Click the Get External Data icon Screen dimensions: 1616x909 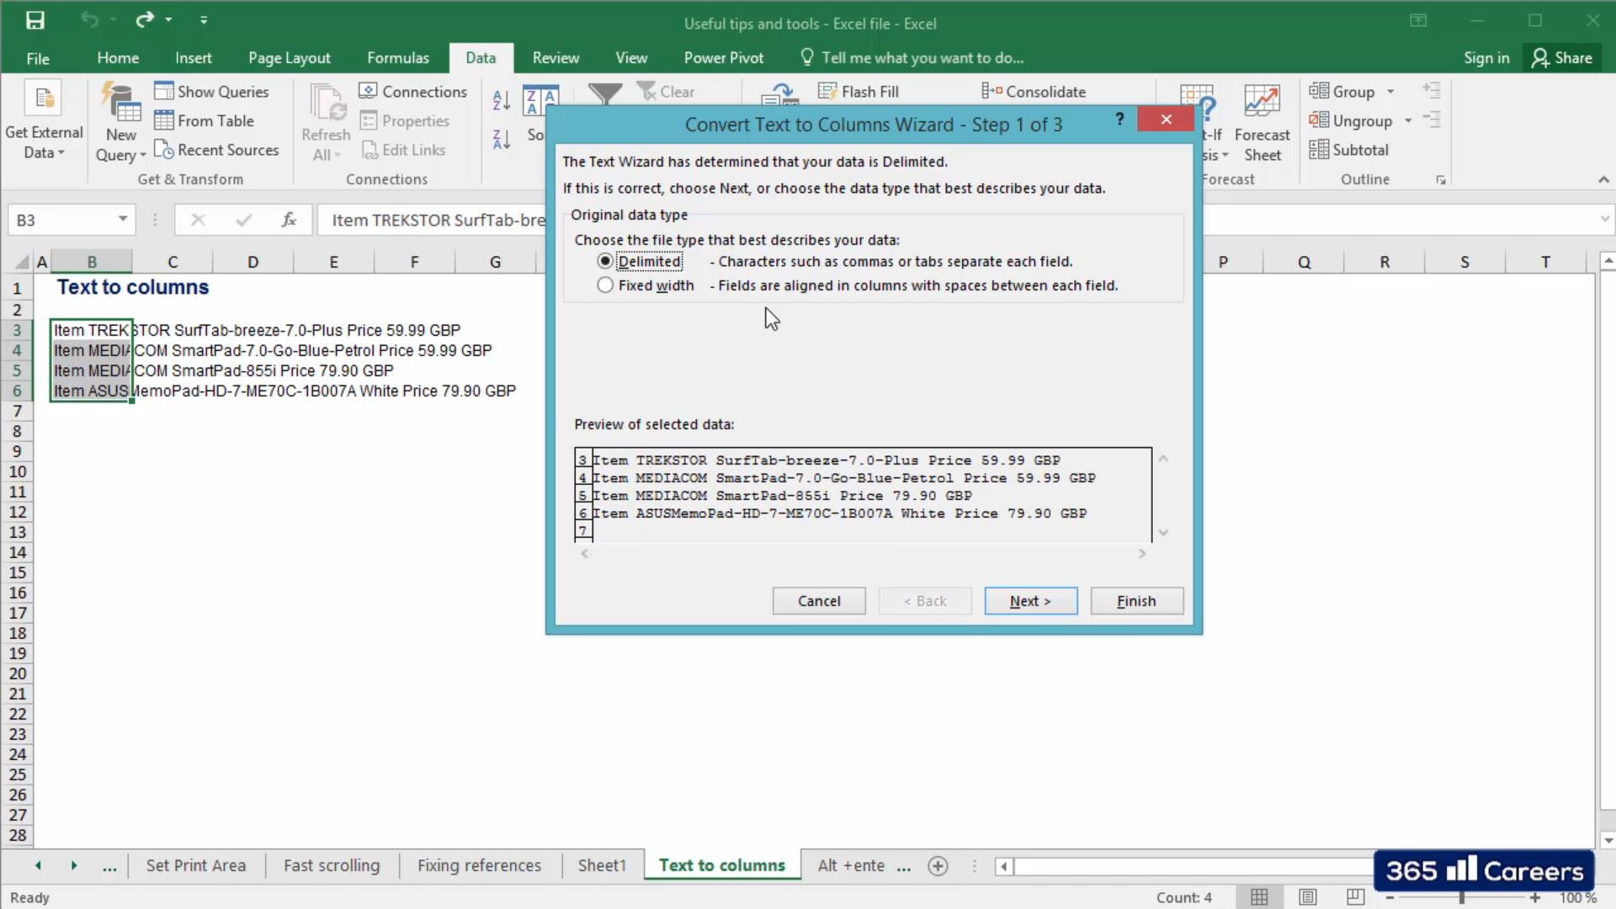pyautogui.click(x=44, y=118)
